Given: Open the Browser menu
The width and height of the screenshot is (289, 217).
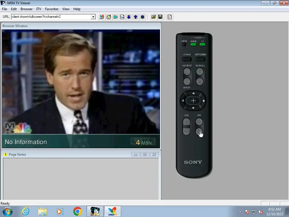Looking at the screenshot, I should (27, 9).
